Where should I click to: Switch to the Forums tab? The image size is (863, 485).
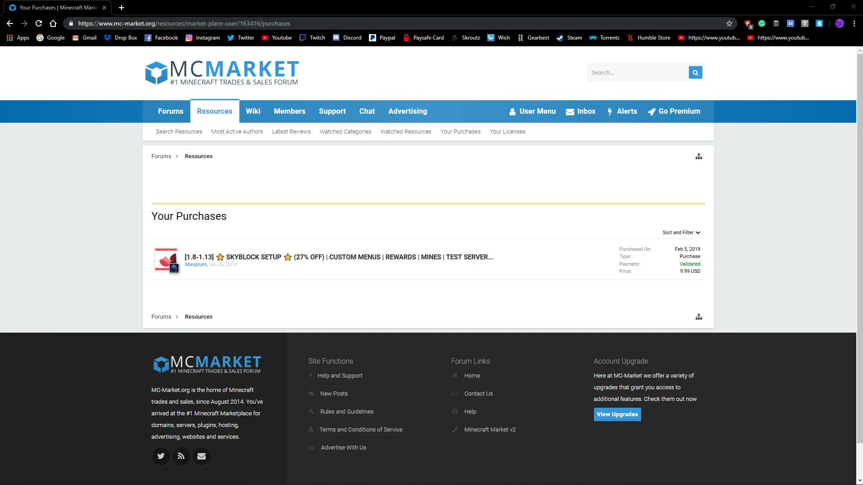tap(171, 111)
